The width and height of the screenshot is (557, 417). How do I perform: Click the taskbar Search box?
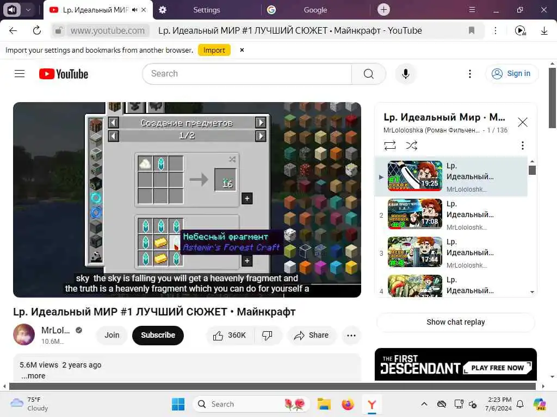(251, 404)
